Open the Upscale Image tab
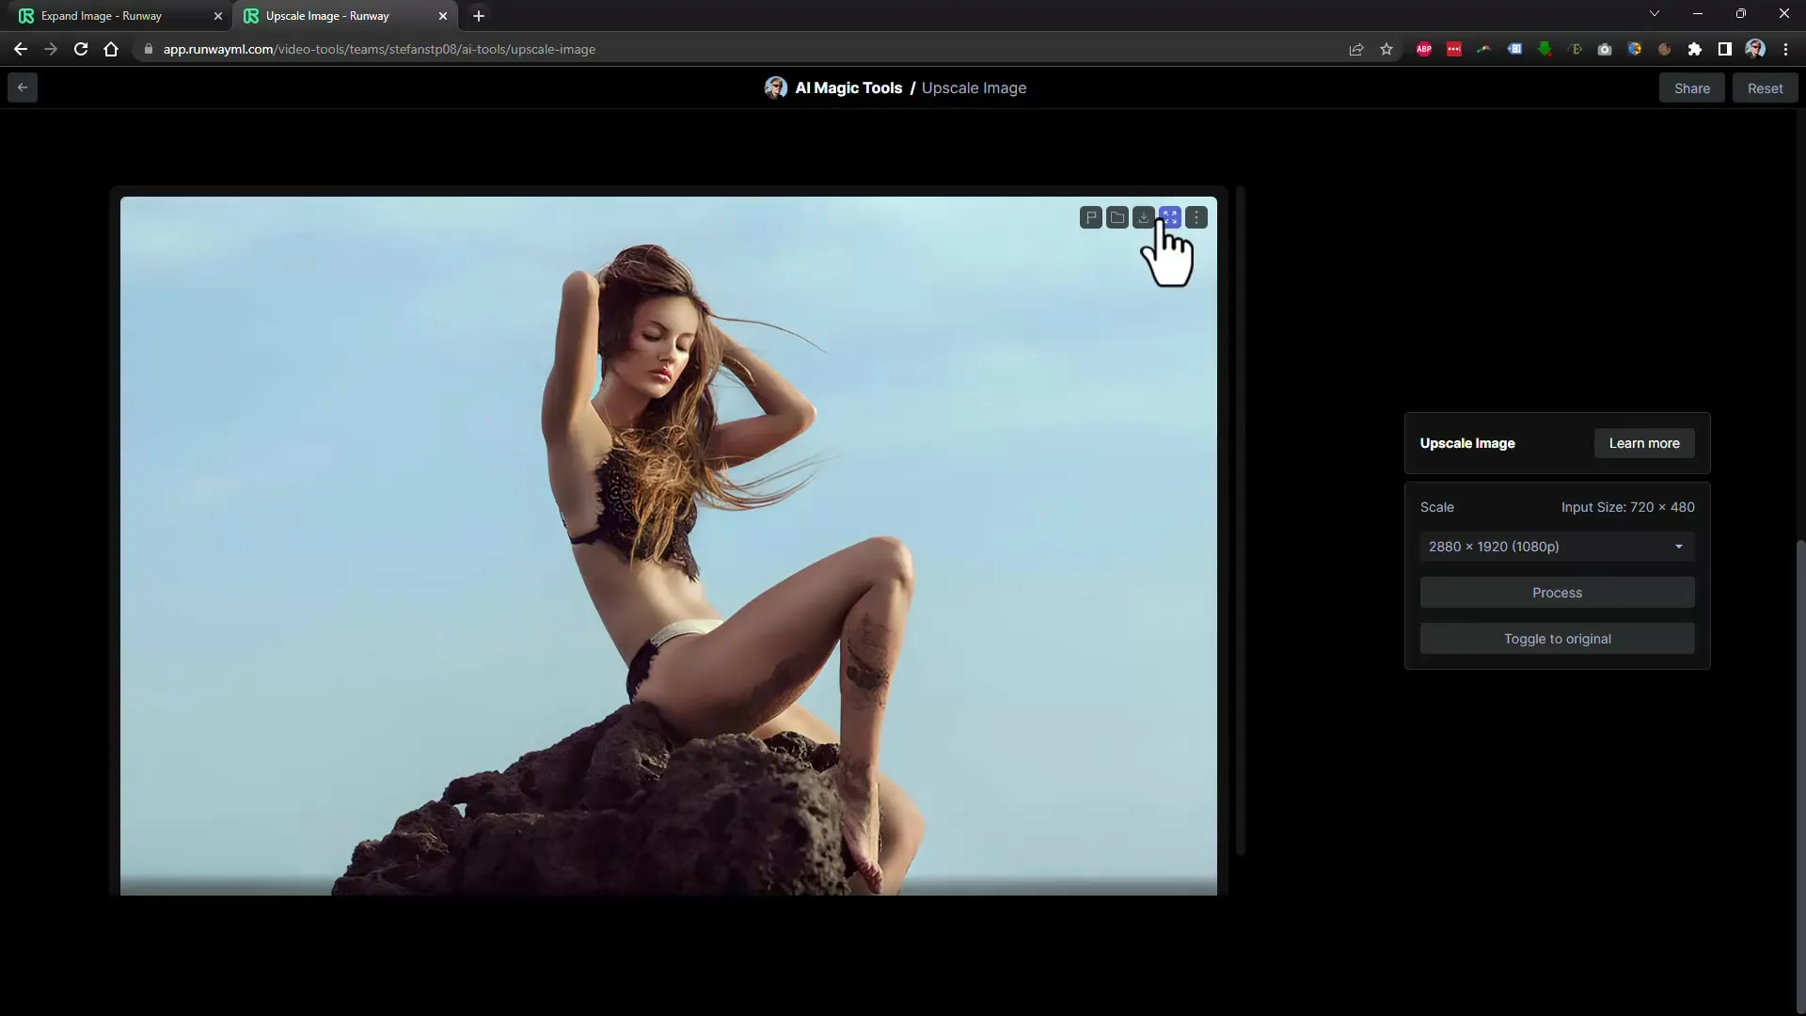Screen dimensions: 1806x1016 coord(326,15)
